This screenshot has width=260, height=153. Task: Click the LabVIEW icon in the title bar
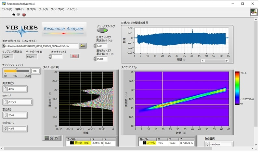(x=4, y=4)
